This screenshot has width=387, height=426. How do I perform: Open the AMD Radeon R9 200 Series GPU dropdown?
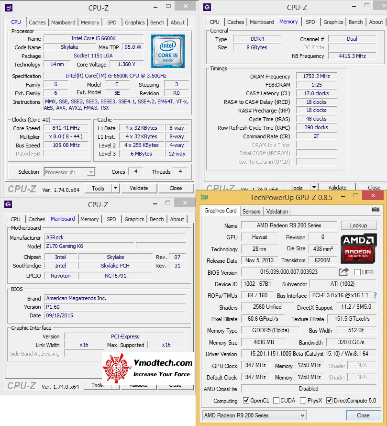tap(254, 415)
